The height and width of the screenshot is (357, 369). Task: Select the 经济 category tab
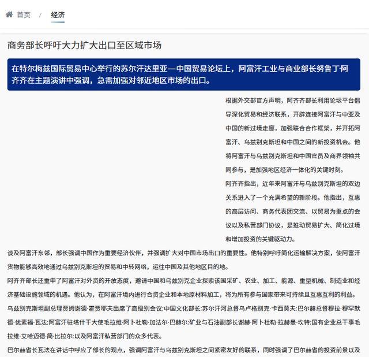click(x=58, y=15)
